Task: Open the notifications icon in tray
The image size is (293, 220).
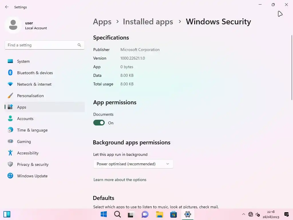Action: click(x=286, y=214)
